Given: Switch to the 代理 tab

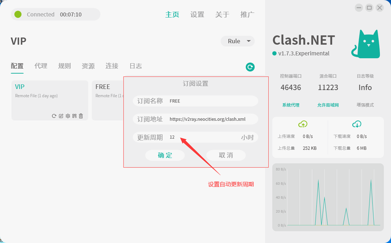Looking at the screenshot, I should click(41, 66).
